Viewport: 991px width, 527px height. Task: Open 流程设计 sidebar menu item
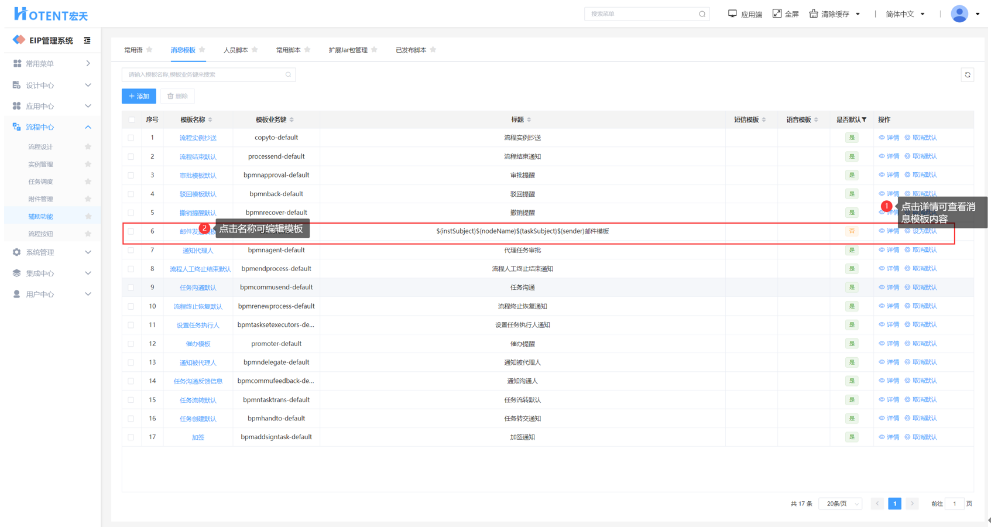[40, 147]
